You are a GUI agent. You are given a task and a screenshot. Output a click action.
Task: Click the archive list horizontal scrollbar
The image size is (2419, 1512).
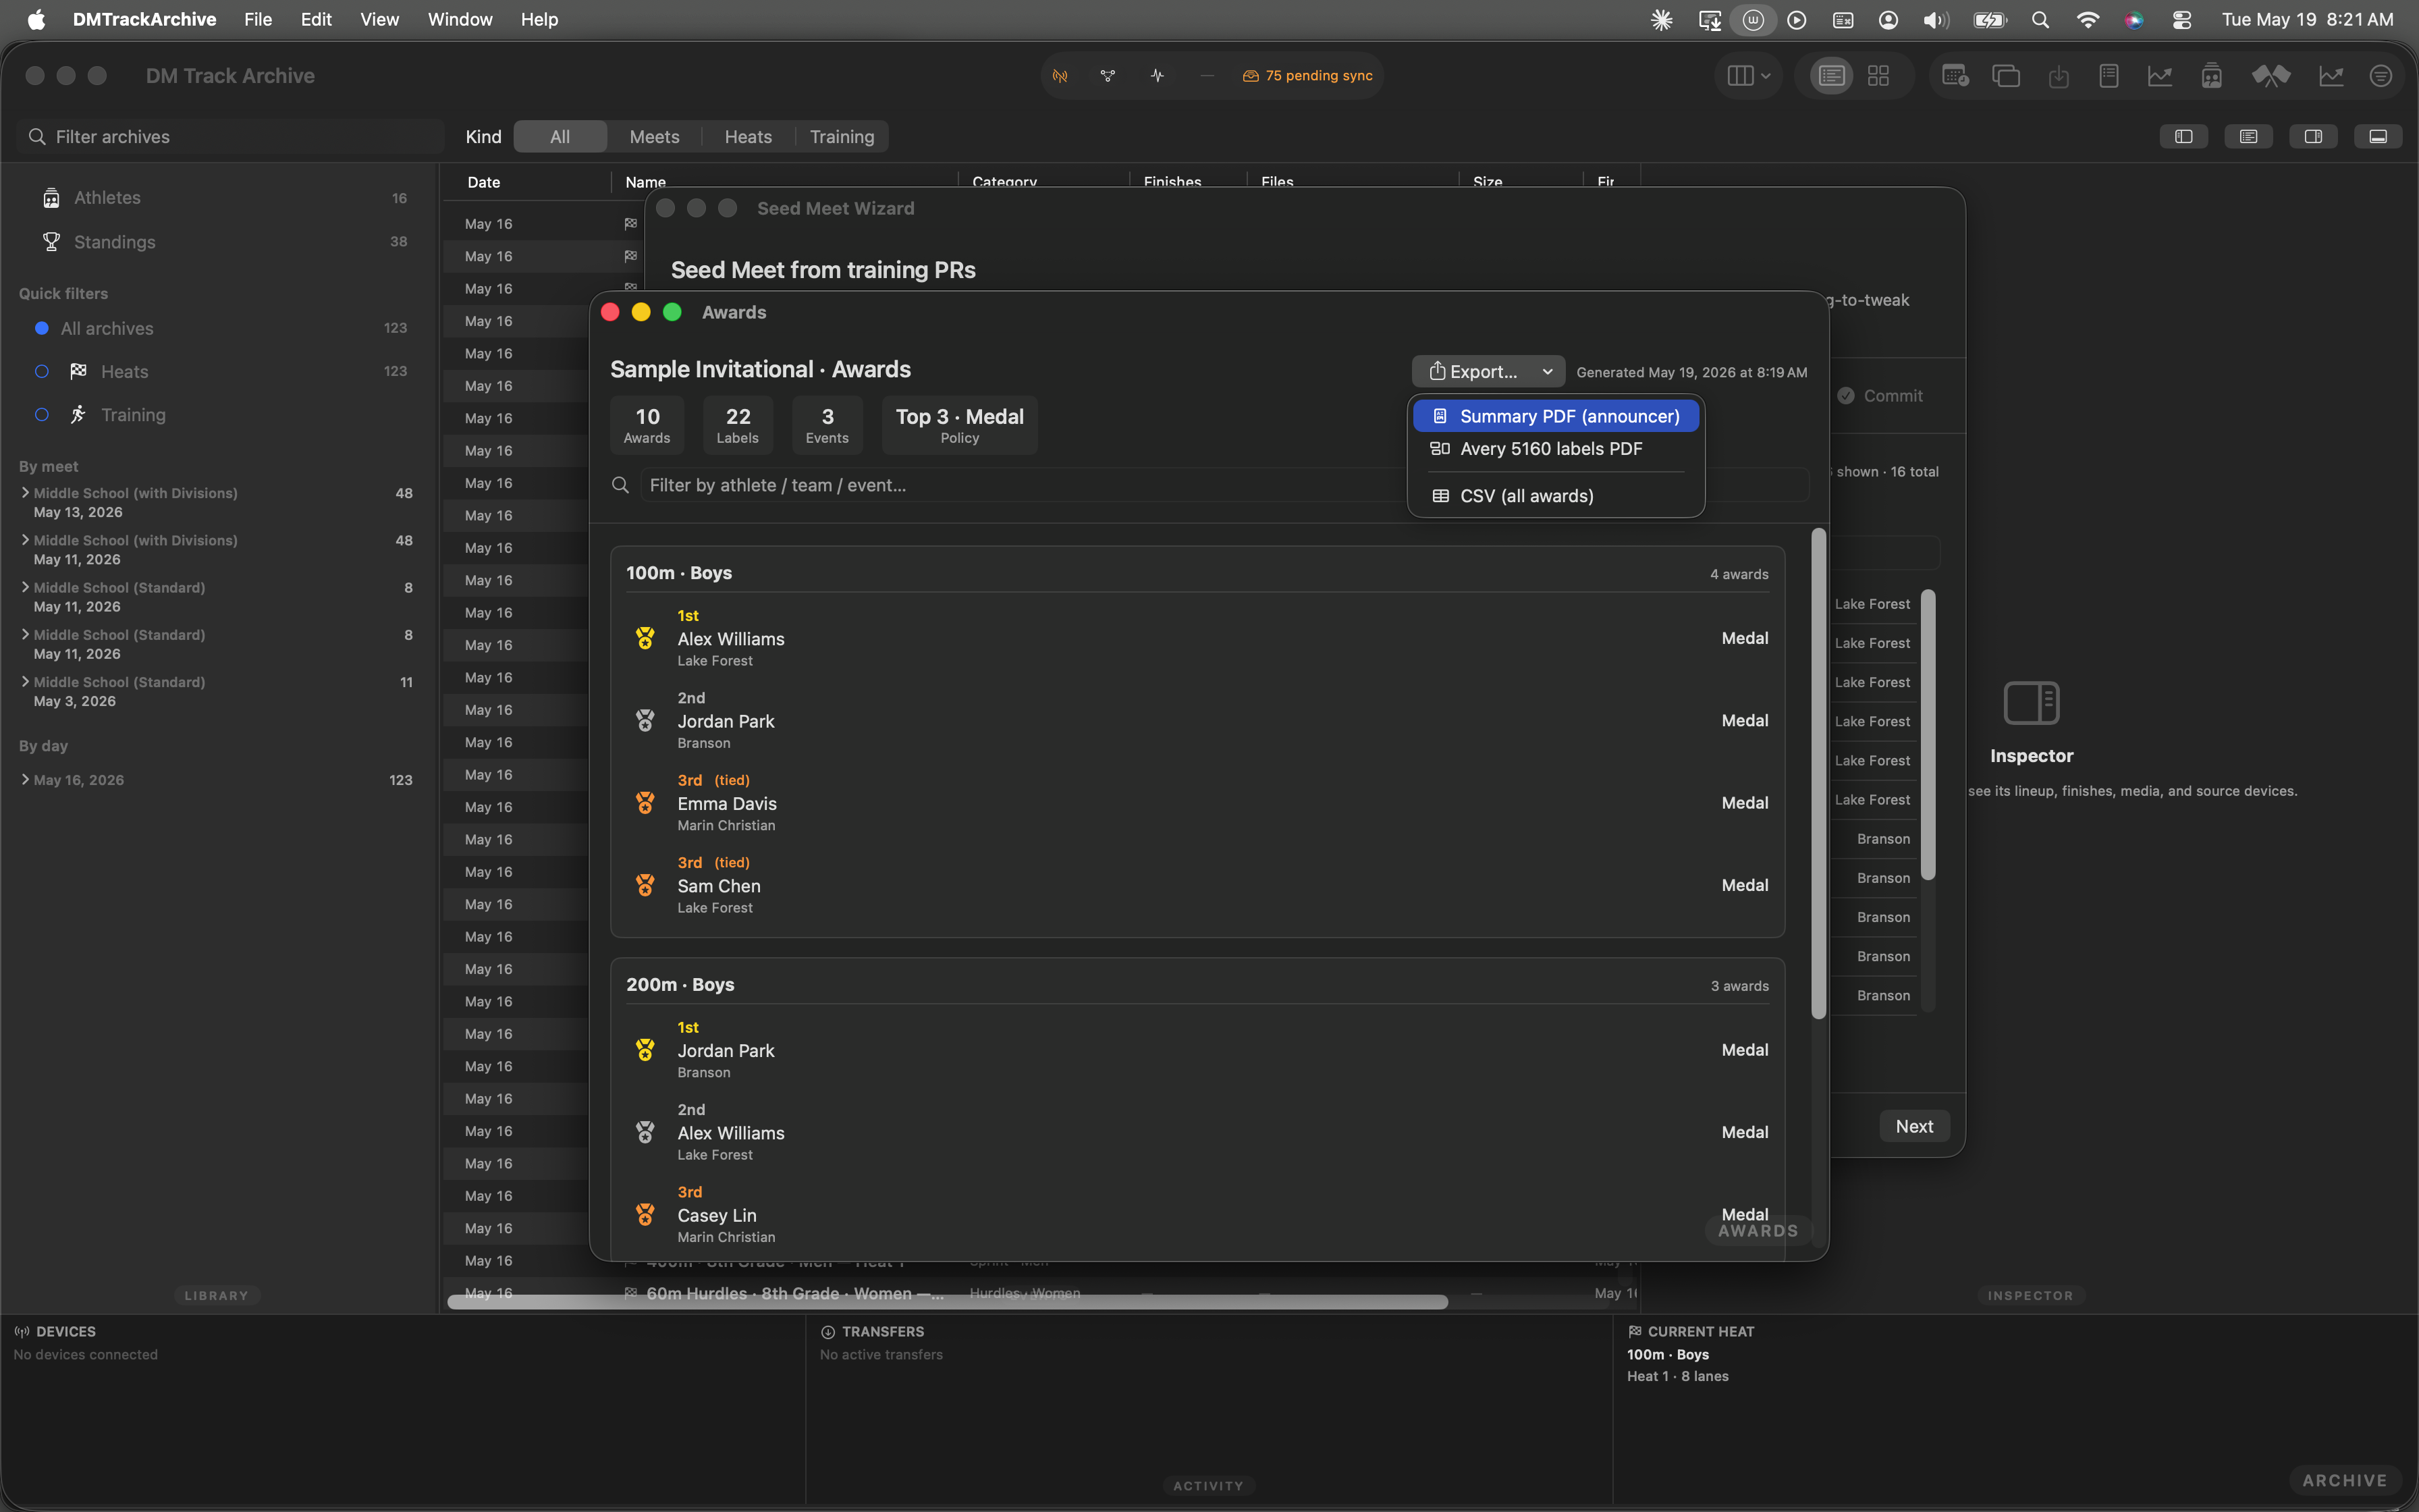(948, 1301)
